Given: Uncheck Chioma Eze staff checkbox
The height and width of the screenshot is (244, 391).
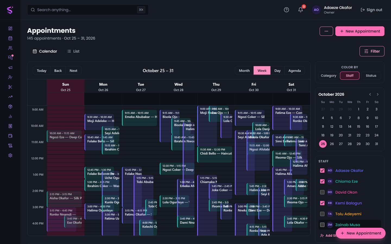Looking at the screenshot, I should pos(322,181).
